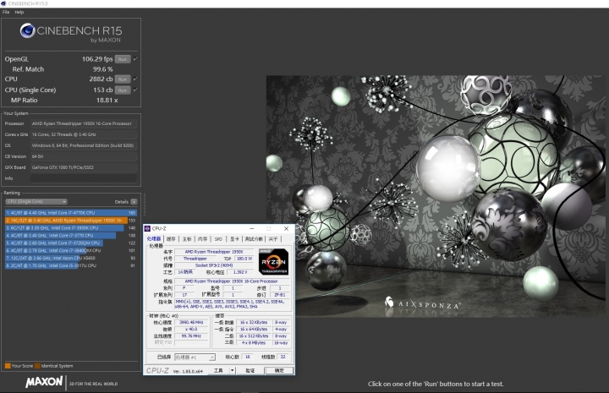Screen dimensions: 609x393
Task: Select ranking row Intel Core i7-3770 CPU
Action: pyautogui.click(x=71, y=236)
